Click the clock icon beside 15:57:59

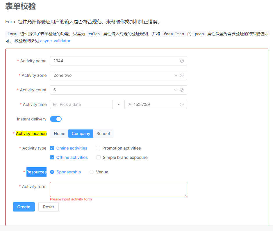[130, 104]
